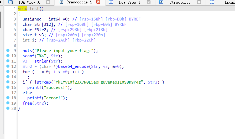Click the IDA View-A tab icon
The height and width of the screenshot is (139, 235).
[x=11, y=2]
